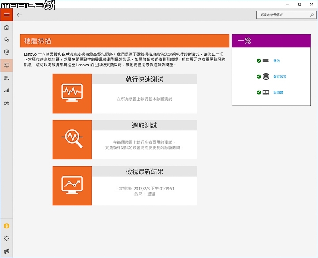Click the megaphone feedback icon
This screenshot has width=318, height=258.
[x=7, y=251]
